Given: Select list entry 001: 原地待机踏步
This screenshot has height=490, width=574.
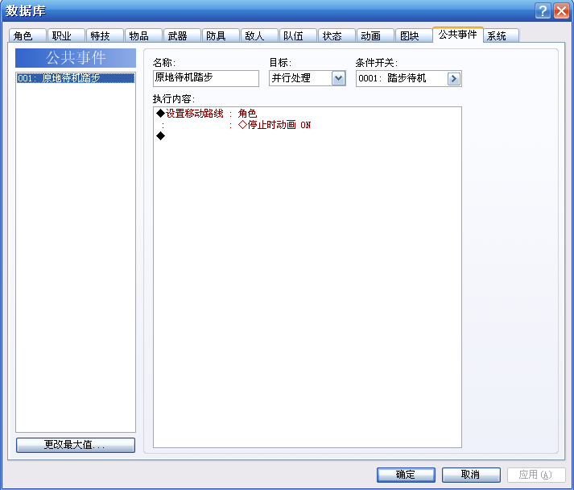Looking at the screenshot, I should [76, 78].
